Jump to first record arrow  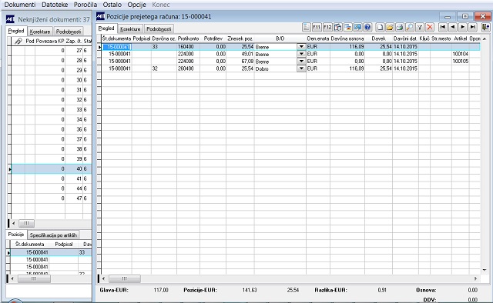click(443, 28)
